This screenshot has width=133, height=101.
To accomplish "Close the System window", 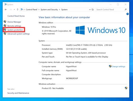I will [x=125, y=4].
